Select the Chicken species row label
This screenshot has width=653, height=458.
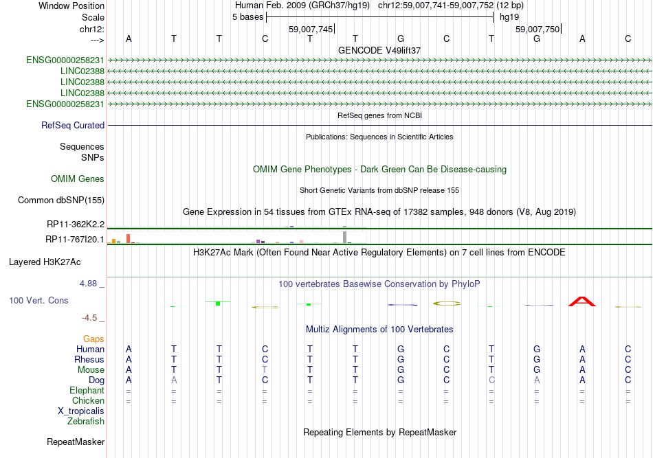coord(88,400)
